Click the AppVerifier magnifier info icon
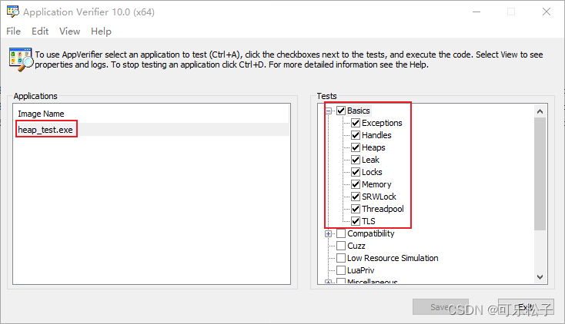This screenshot has width=565, height=324. (21, 60)
